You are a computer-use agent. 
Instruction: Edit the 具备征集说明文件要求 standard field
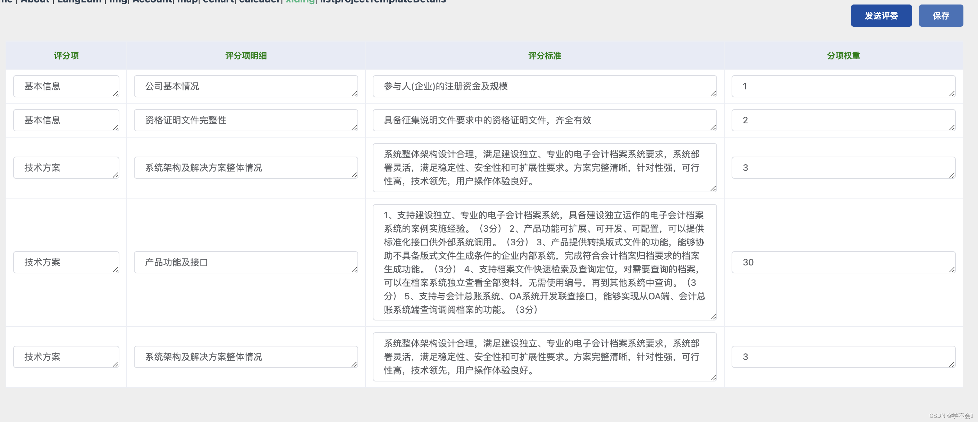545,120
